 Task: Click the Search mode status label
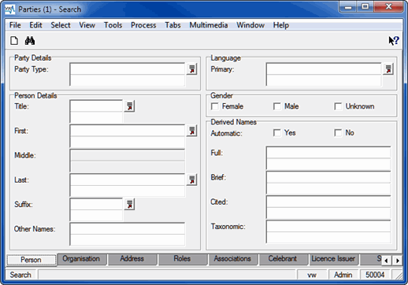20,275
